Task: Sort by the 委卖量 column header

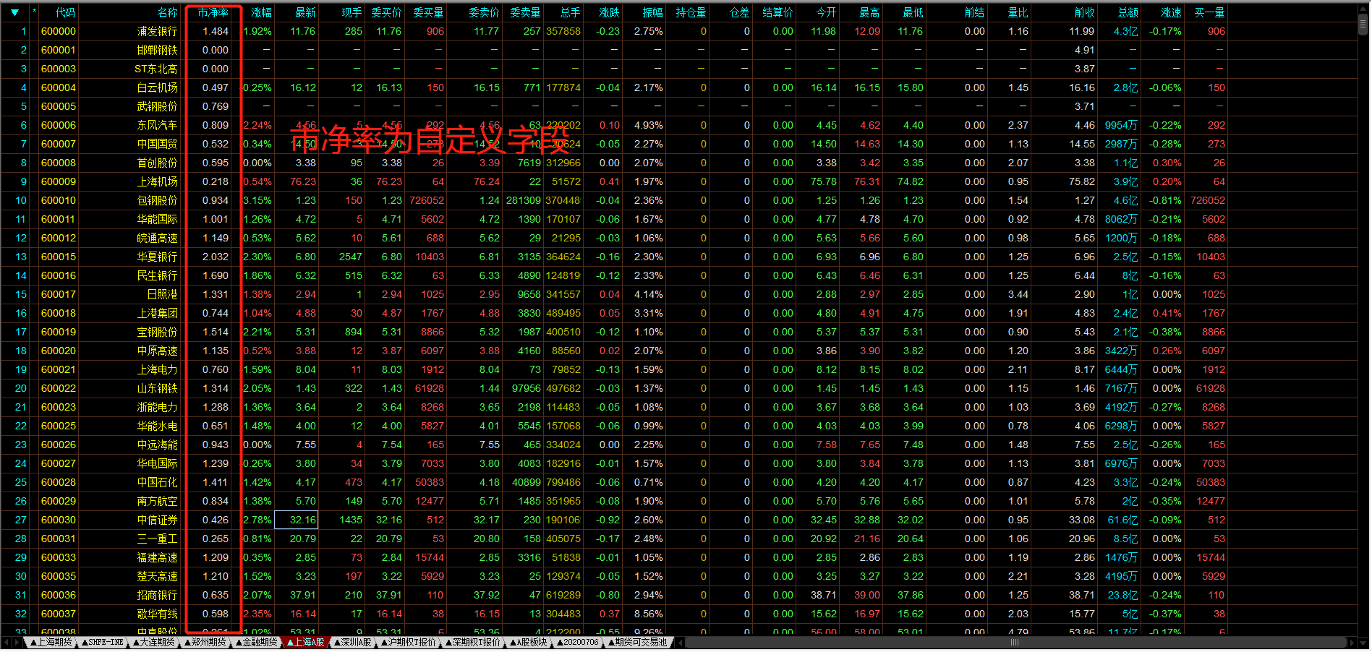Action: [525, 12]
